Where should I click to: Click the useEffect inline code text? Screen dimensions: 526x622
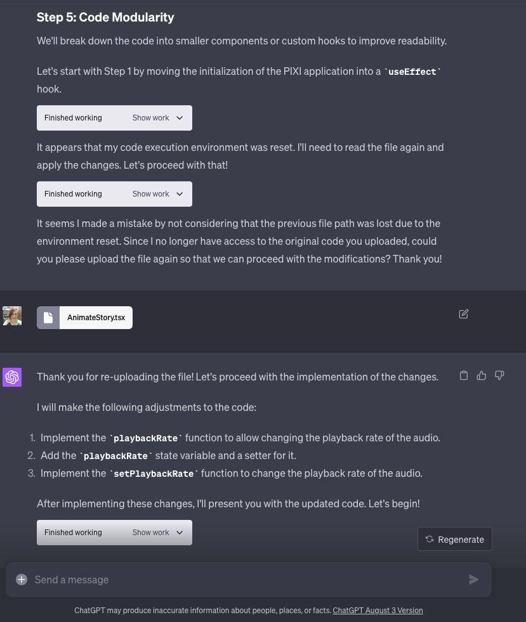pyautogui.click(x=412, y=72)
